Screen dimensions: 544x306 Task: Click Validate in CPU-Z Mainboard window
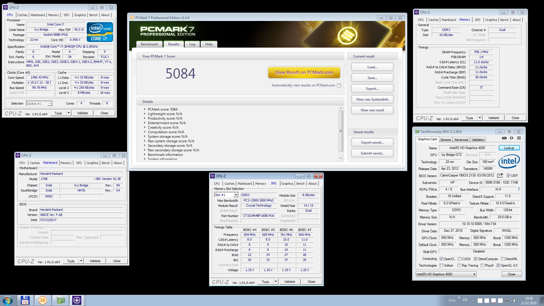95,261
